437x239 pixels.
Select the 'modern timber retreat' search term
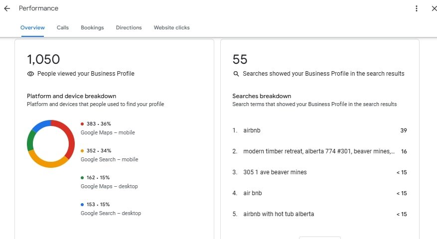(319, 151)
